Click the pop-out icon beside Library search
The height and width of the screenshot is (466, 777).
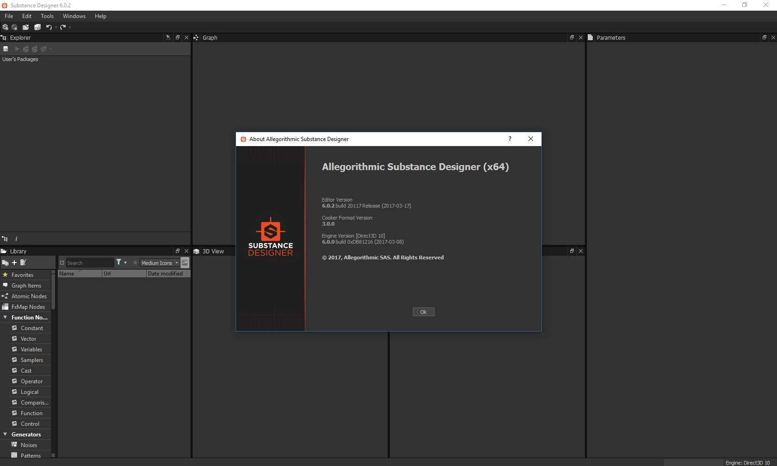62,263
